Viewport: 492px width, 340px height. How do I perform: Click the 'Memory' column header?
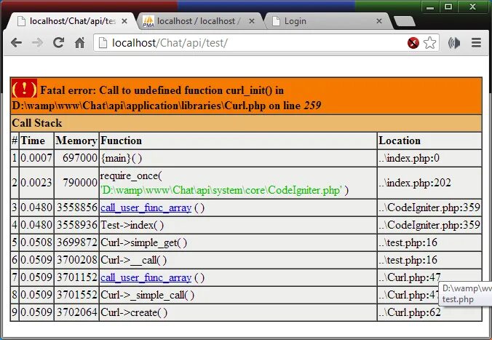(76, 141)
